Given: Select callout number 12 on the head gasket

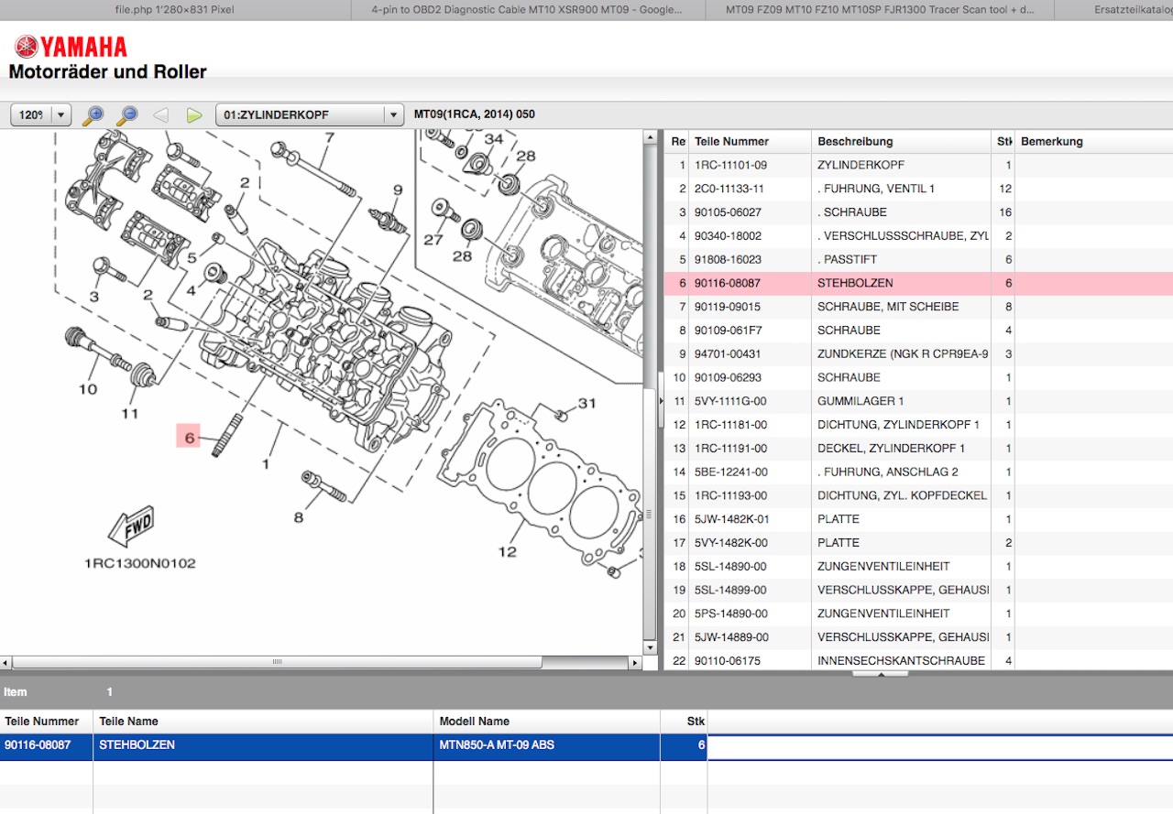Looking at the screenshot, I should 507,551.
